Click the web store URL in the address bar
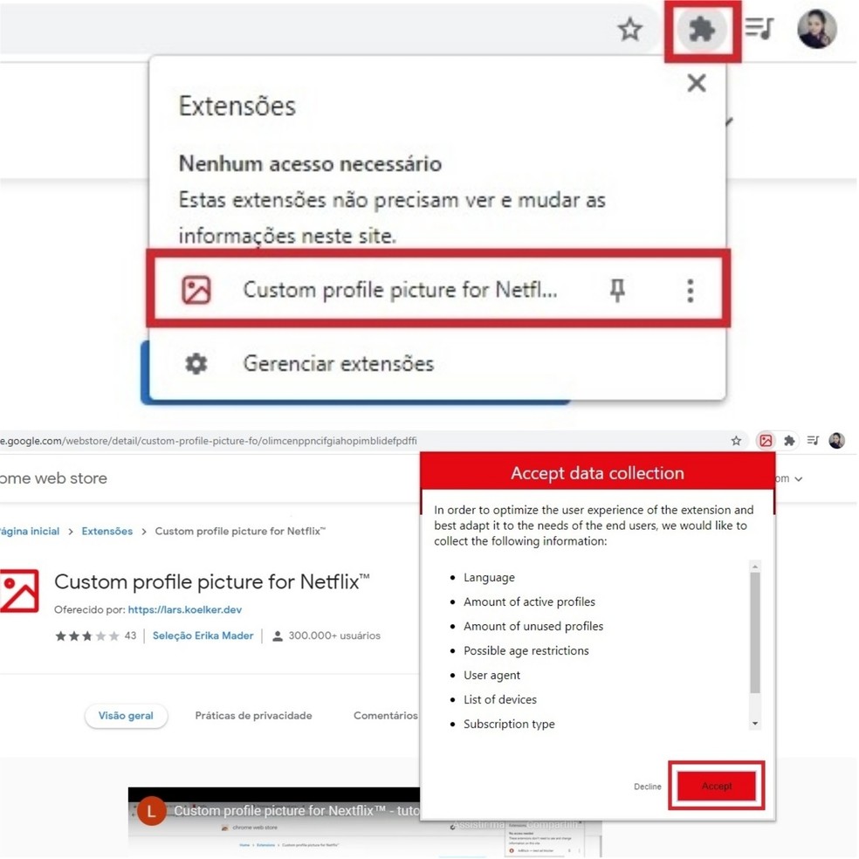 coord(208,441)
